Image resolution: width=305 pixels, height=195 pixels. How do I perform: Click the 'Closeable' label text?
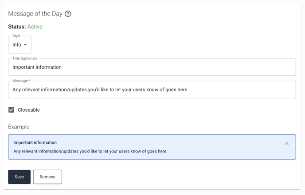click(29, 110)
